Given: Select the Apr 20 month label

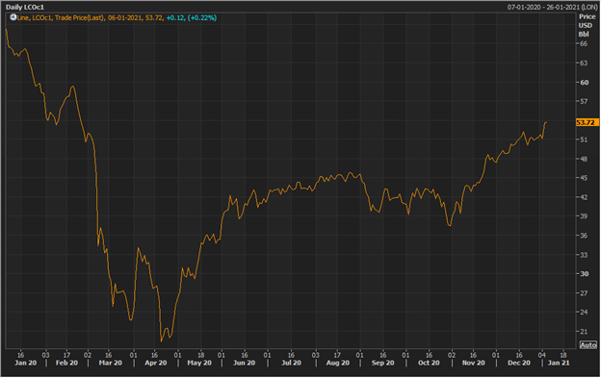Looking at the screenshot, I should click(156, 363).
